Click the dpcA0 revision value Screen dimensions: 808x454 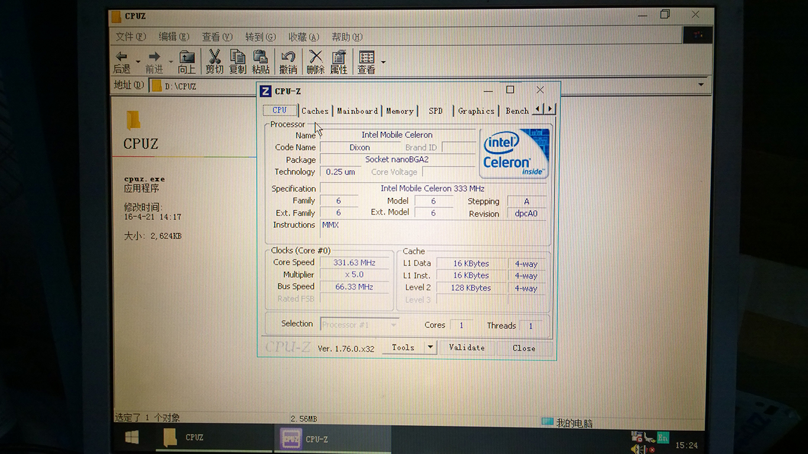click(526, 214)
